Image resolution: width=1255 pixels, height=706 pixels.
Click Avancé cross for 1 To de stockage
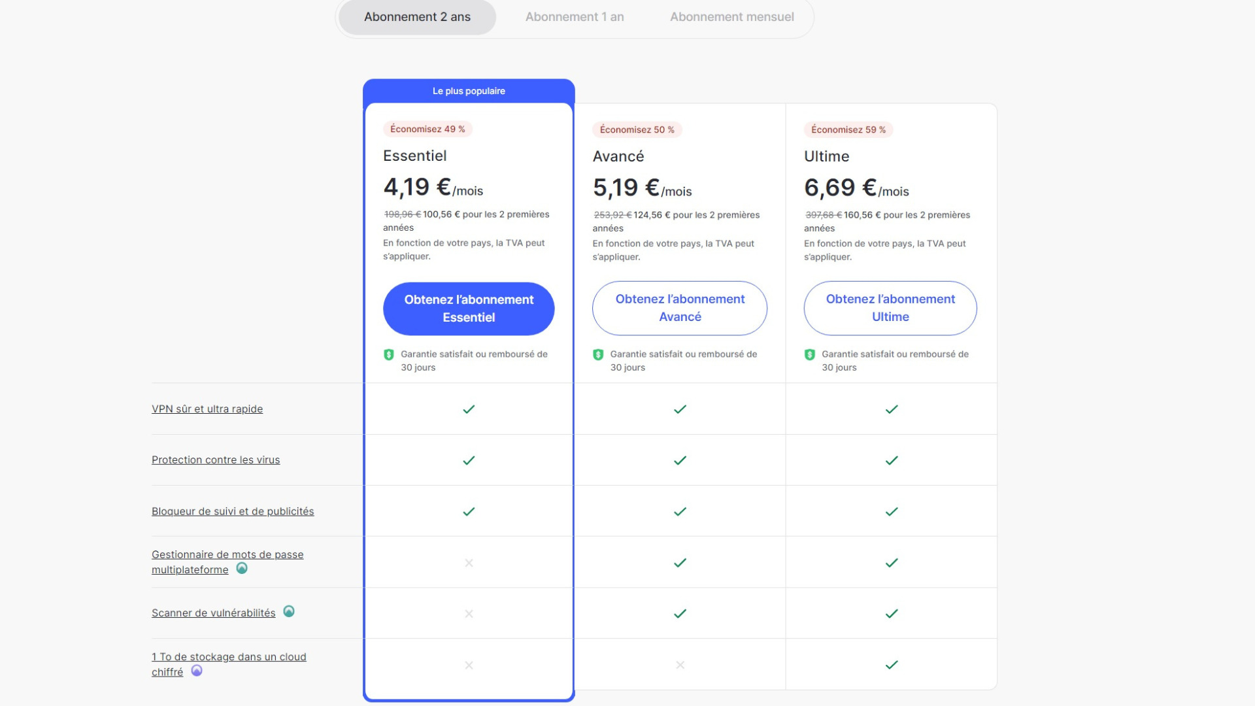coord(680,665)
